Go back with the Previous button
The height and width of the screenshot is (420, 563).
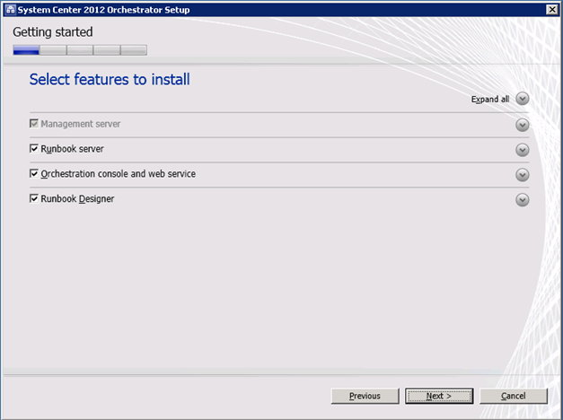[365, 396]
